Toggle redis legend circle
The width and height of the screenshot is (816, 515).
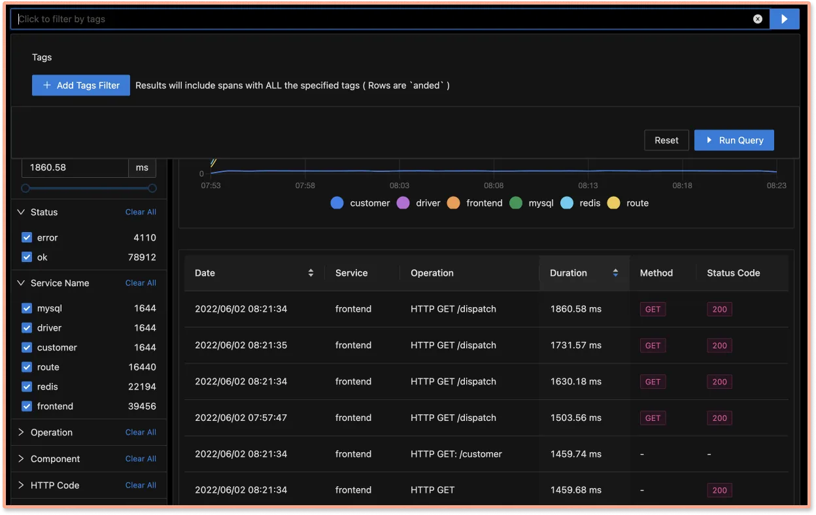tap(566, 203)
